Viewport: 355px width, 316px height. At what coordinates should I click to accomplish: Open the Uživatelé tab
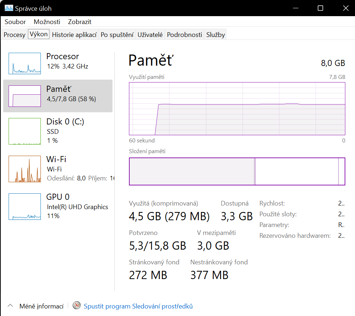click(x=150, y=35)
